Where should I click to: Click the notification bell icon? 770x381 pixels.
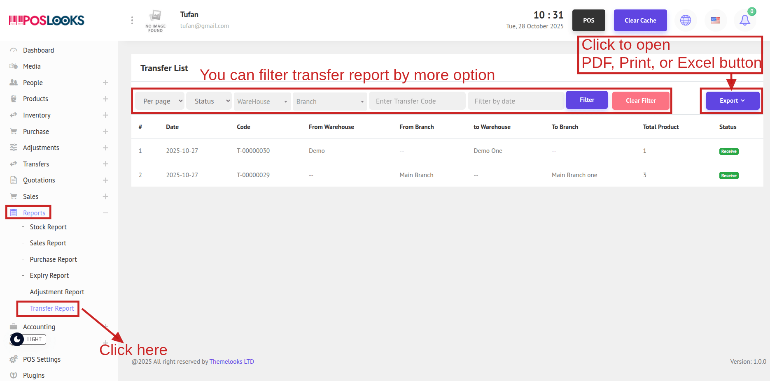tap(744, 20)
